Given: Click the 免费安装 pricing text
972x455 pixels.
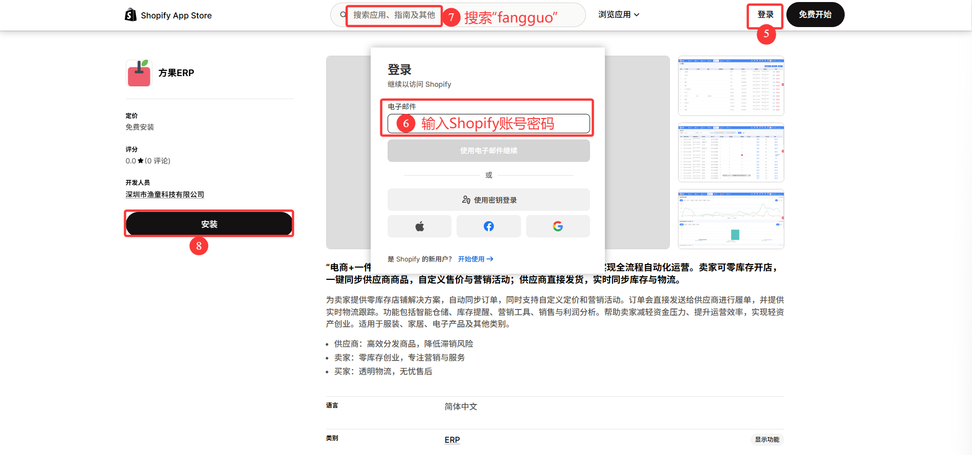Looking at the screenshot, I should (140, 127).
